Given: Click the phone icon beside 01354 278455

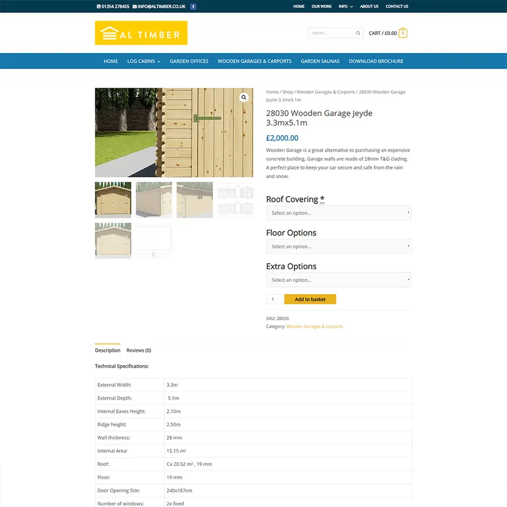Looking at the screenshot, I should click(99, 6).
